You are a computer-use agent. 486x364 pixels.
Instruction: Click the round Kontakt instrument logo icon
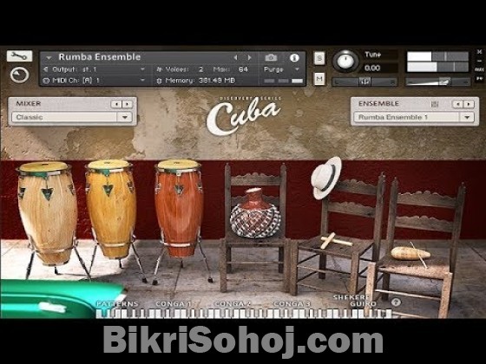(19, 75)
